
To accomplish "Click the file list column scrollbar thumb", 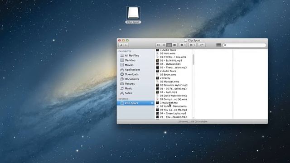I will pyautogui.click(x=193, y=59).
